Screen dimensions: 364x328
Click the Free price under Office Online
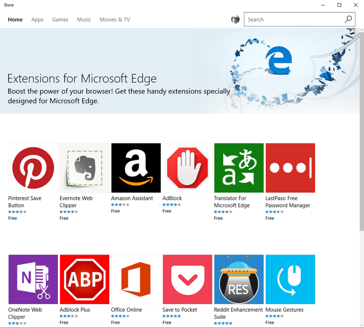115,322
